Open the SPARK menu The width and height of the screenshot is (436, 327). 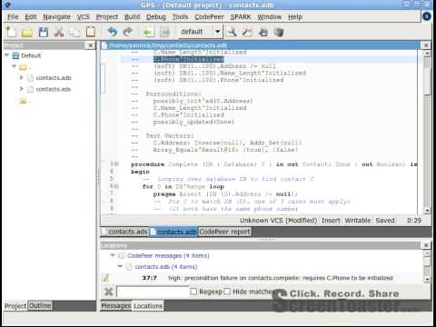pos(241,17)
